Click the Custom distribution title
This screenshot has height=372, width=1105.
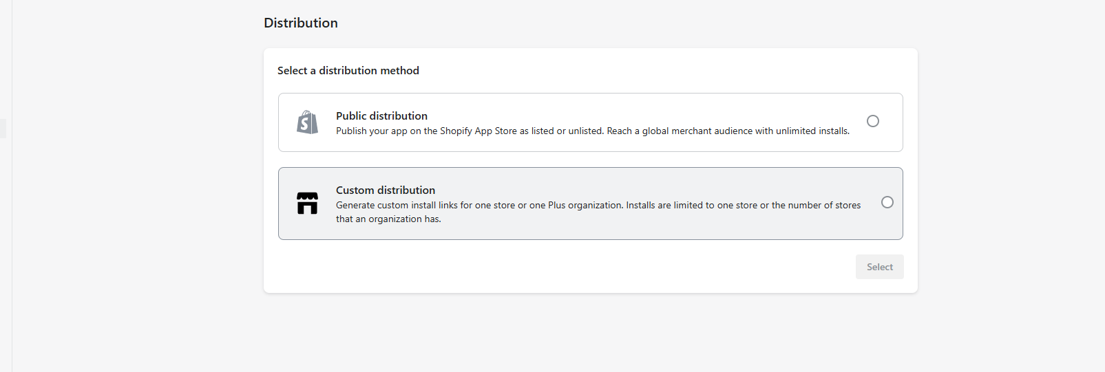[385, 190]
